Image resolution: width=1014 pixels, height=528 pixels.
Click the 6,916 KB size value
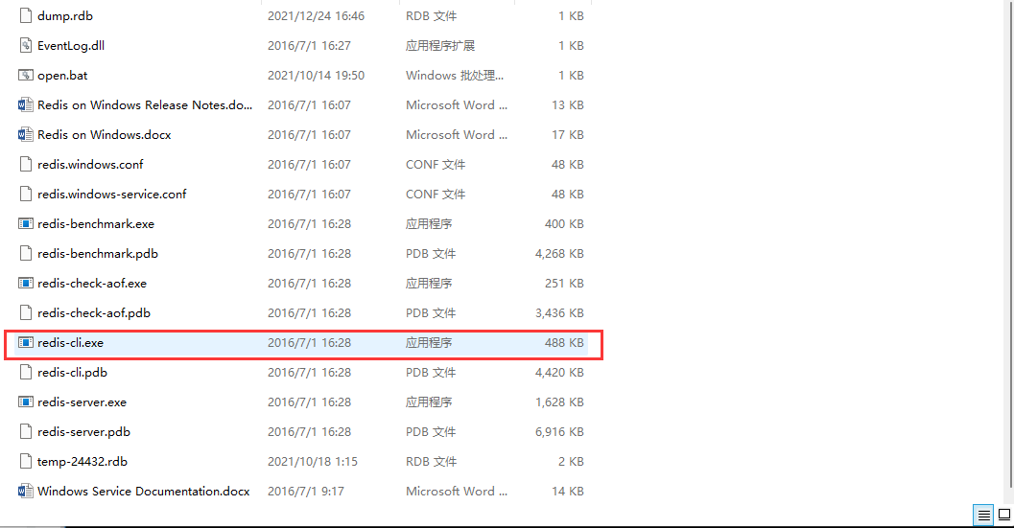[x=559, y=432]
